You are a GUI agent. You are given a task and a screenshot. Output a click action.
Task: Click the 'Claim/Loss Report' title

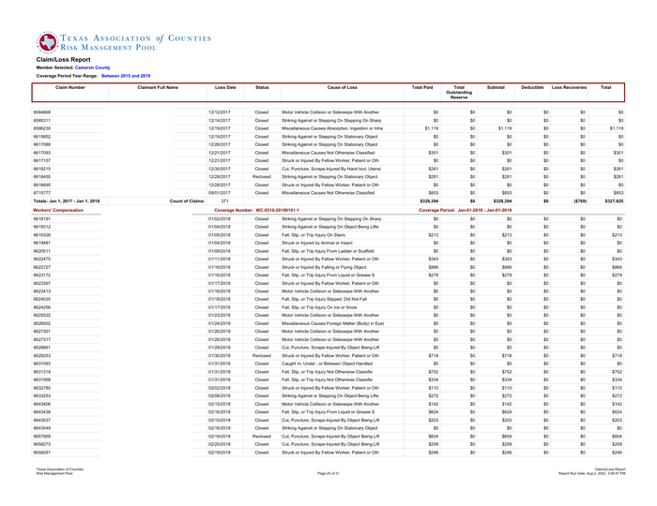[63, 60]
